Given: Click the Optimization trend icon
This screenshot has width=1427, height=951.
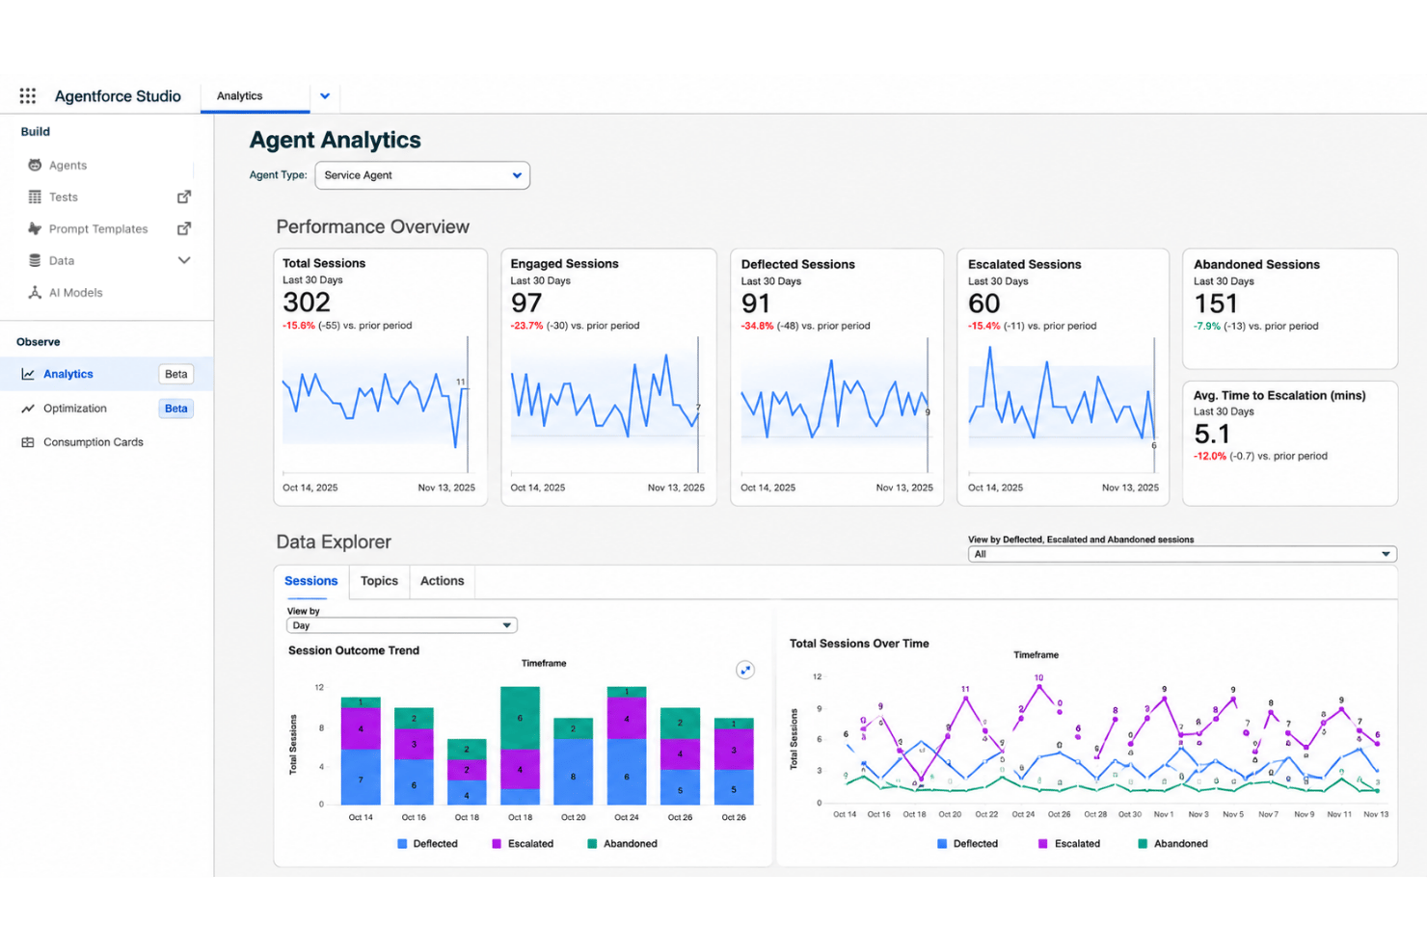Looking at the screenshot, I should [28, 409].
